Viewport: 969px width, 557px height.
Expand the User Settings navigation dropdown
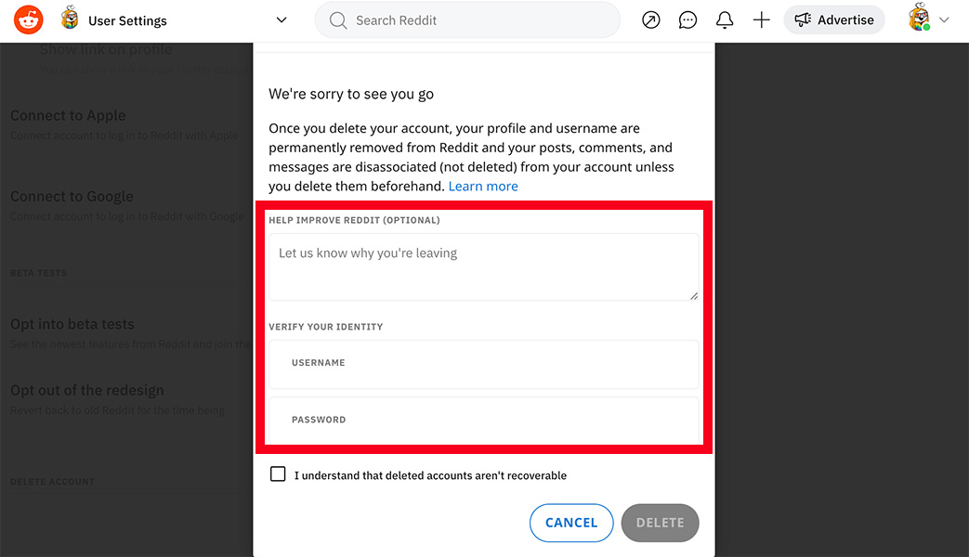282,19
